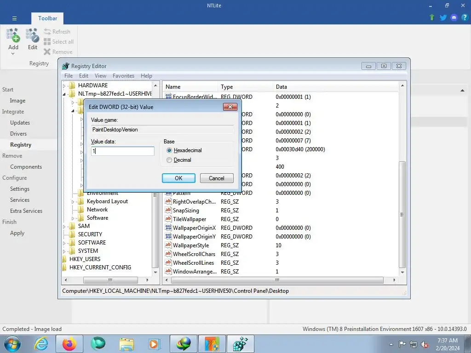The image size is (471, 353).
Task: Click the WallpaperOriginY DWORD value icon
Action: tap(168, 236)
